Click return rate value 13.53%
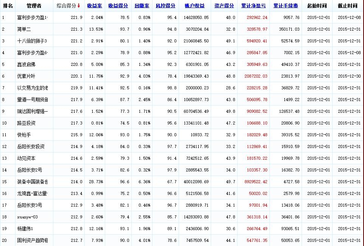The height and width of the screenshot is (246, 364). coord(96,29)
